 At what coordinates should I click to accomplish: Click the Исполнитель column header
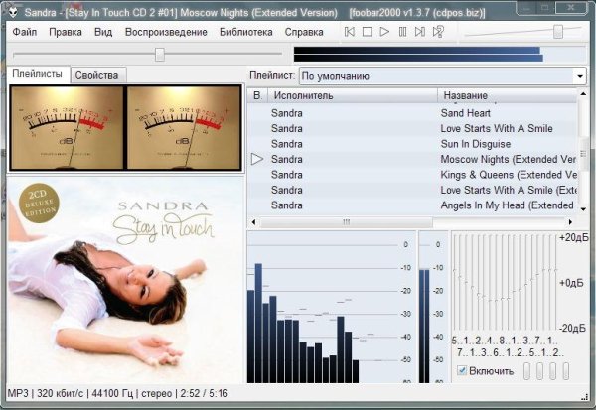click(353, 95)
